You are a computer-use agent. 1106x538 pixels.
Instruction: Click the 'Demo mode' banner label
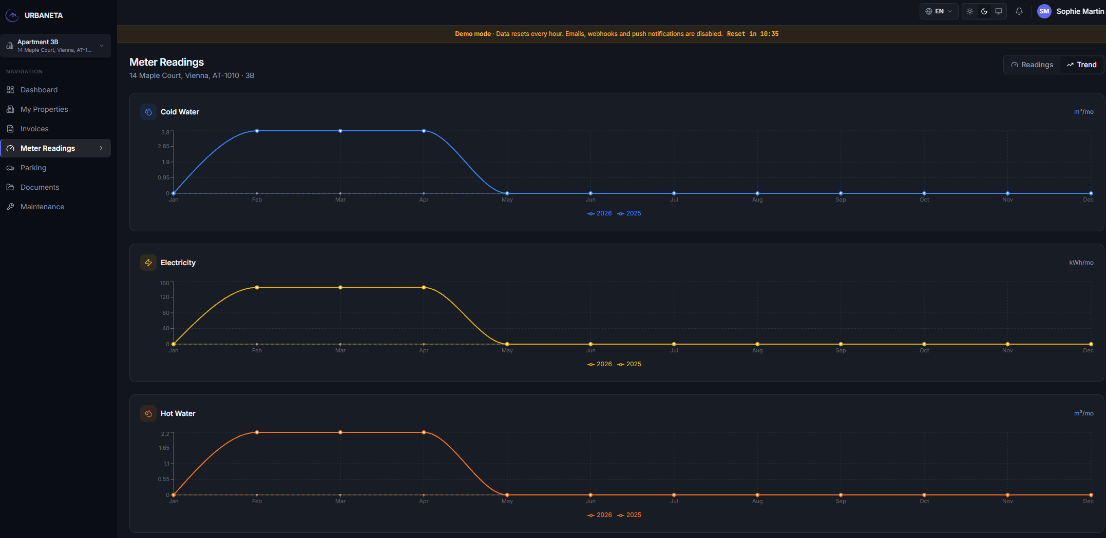473,34
